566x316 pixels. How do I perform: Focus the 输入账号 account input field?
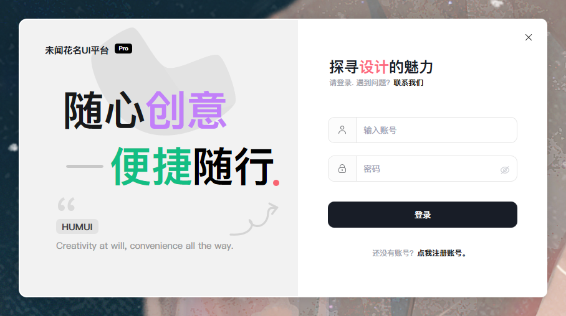pyautogui.click(x=436, y=130)
